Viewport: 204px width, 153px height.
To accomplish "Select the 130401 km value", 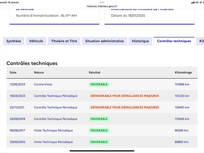I will pyautogui.click(x=182, y=107).
